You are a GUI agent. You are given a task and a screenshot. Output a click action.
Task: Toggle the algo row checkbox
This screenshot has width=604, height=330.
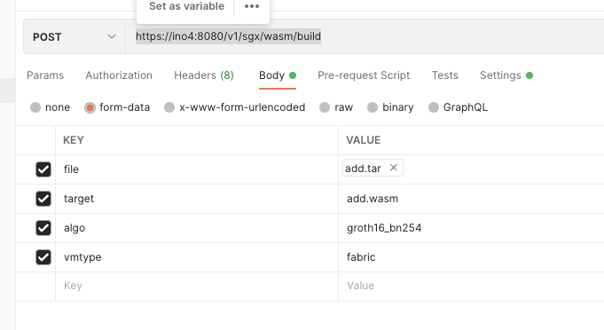click(43, 228)
